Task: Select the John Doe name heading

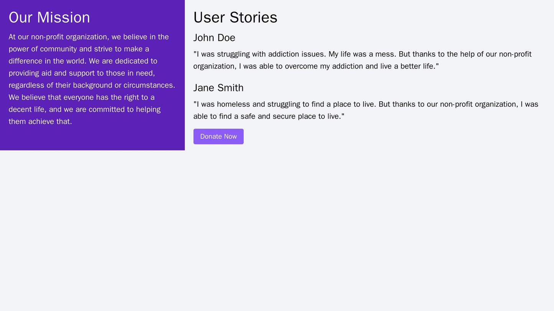Action: point(214,38)
